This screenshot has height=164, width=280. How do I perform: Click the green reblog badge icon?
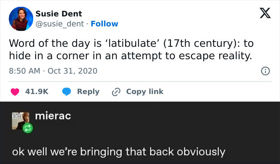28,128
